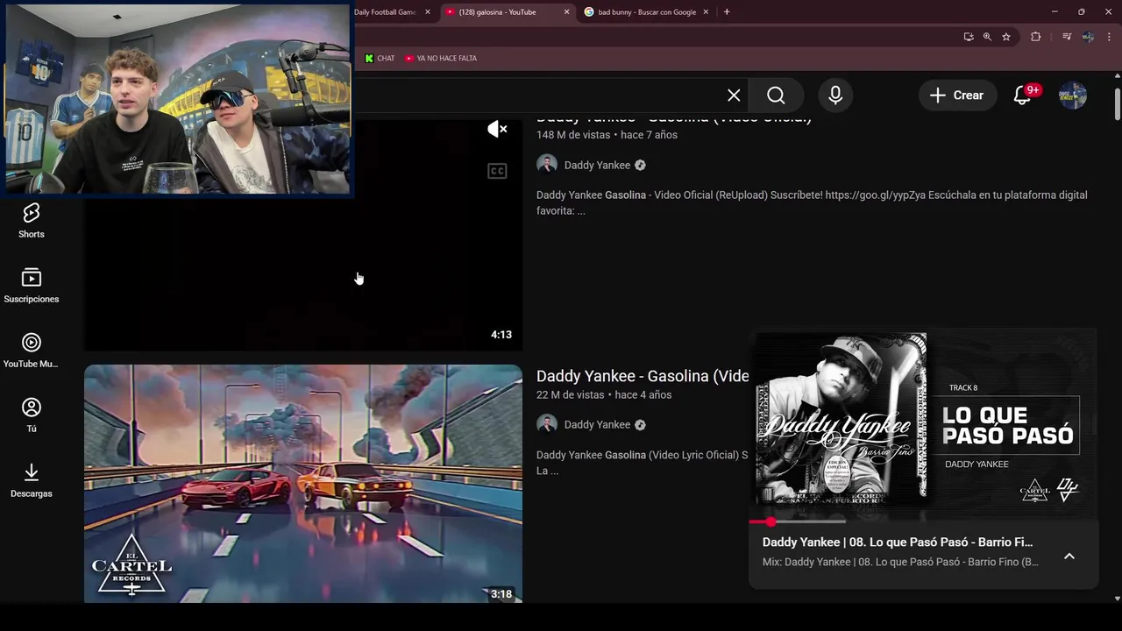The height and width of the screenshot is (631, 1122).
Task: Open Daddy Yankee channel of 22 M video
Action: coord(597,424)
